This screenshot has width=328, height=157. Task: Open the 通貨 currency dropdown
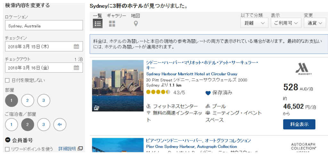[x=315, y=23]
